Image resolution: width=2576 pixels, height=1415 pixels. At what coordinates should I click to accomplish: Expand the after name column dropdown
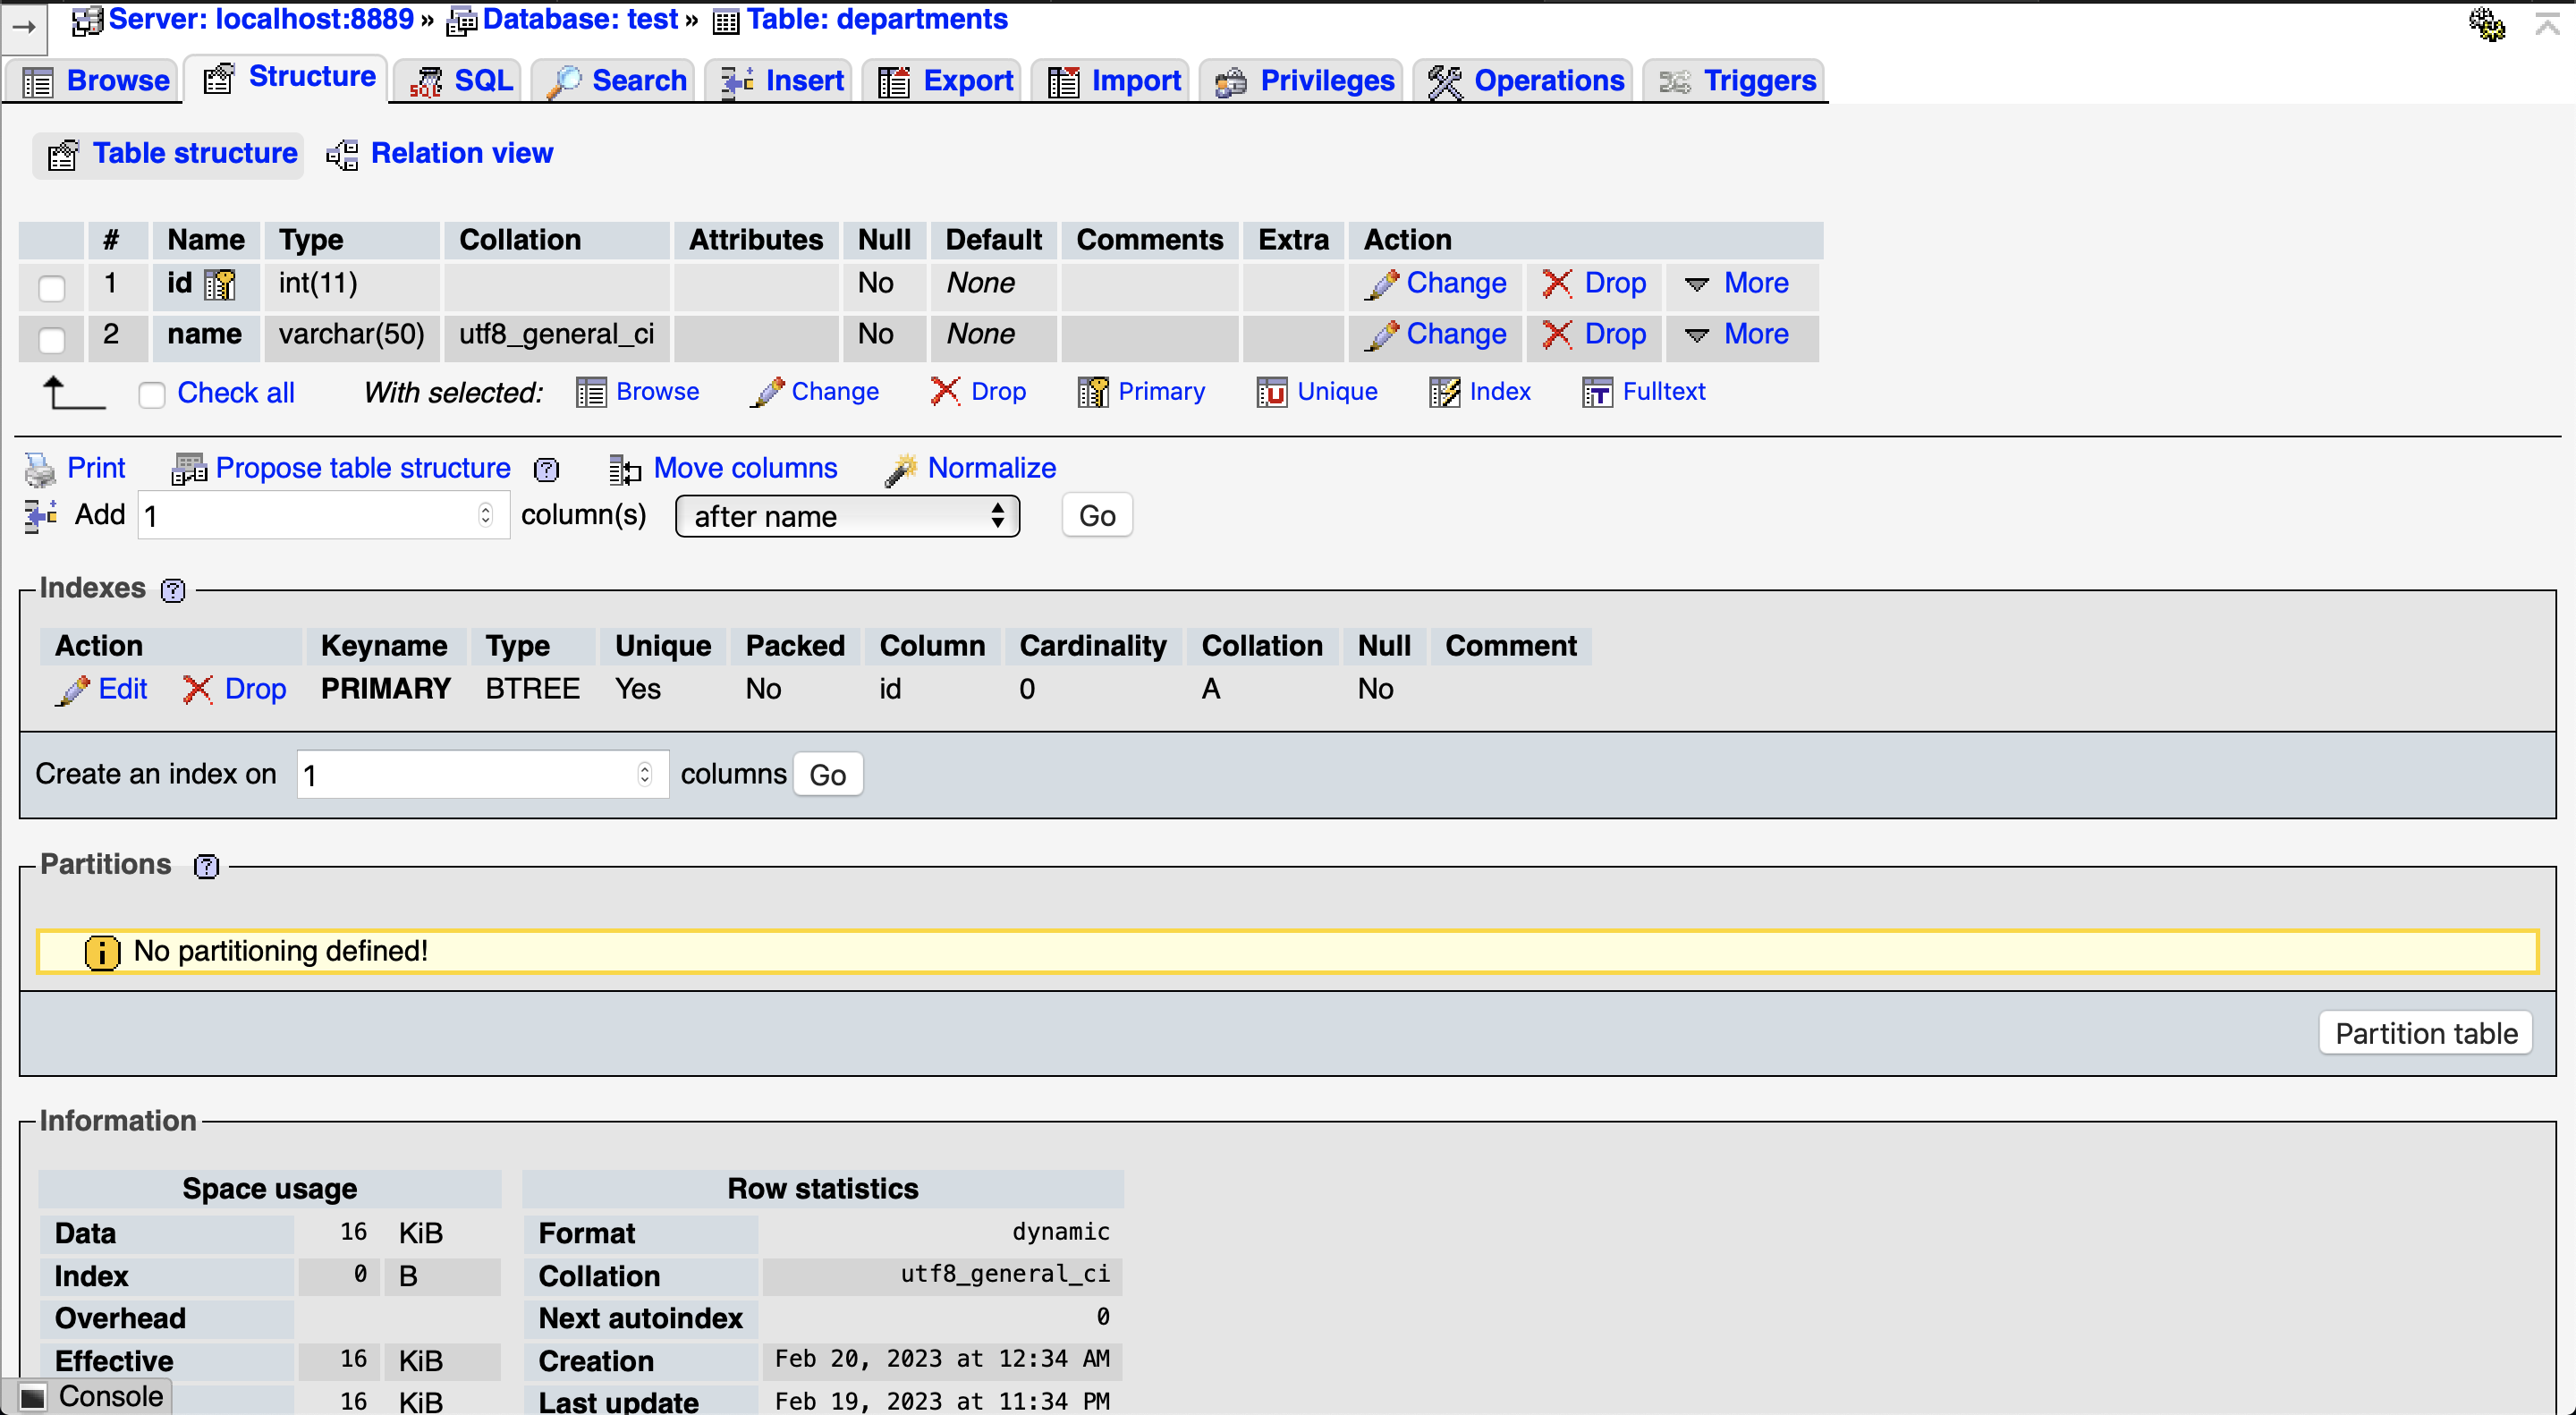click(x=848, y=516)
